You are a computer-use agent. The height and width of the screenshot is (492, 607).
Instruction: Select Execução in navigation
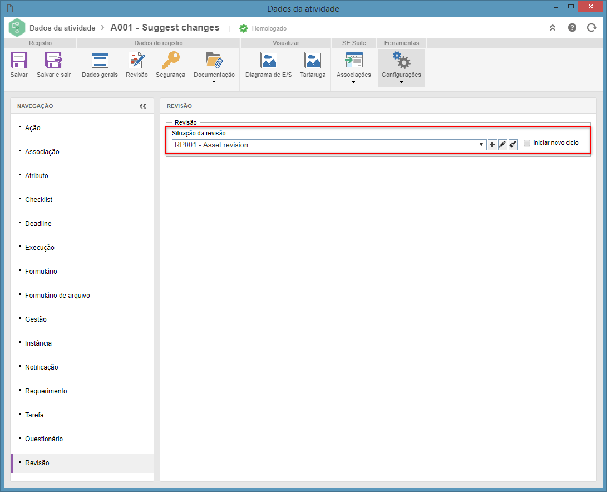(40, 248)
